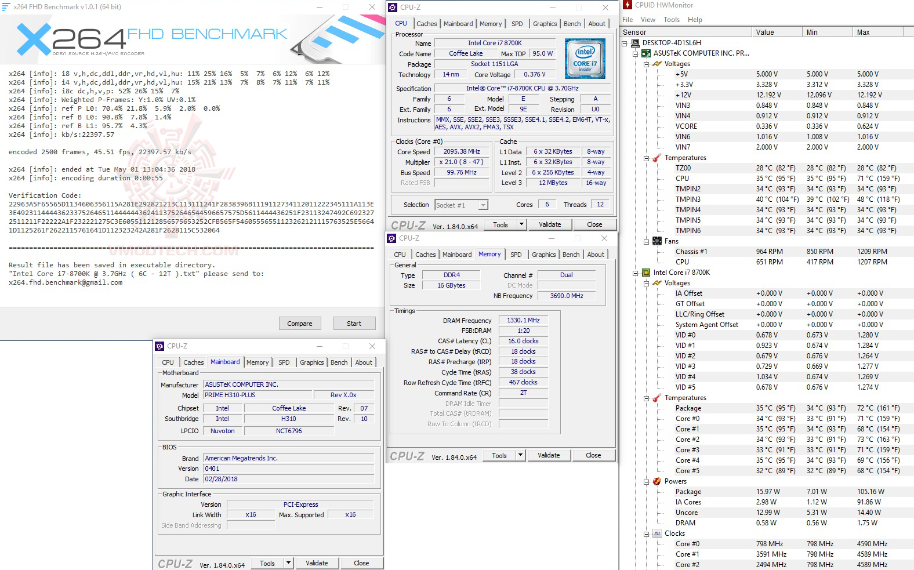Click the Fans icon in HWMonitor
Image resolution: width=914 pixels, height=570 pixels.
657,241
